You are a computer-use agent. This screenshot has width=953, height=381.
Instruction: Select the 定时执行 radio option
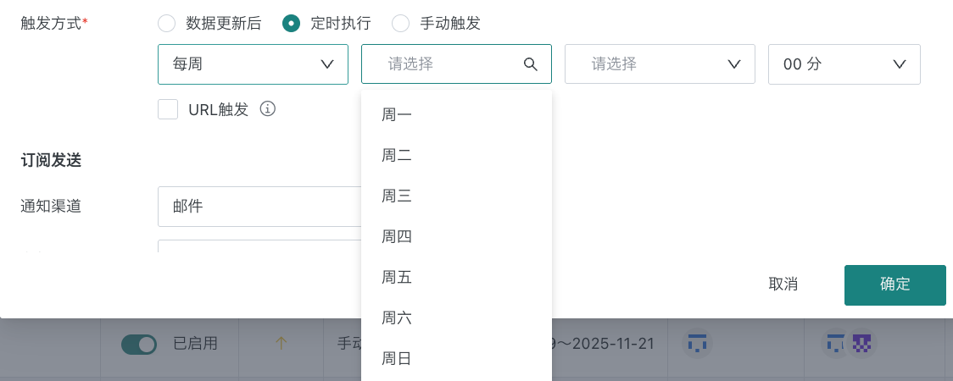(291, 24)
